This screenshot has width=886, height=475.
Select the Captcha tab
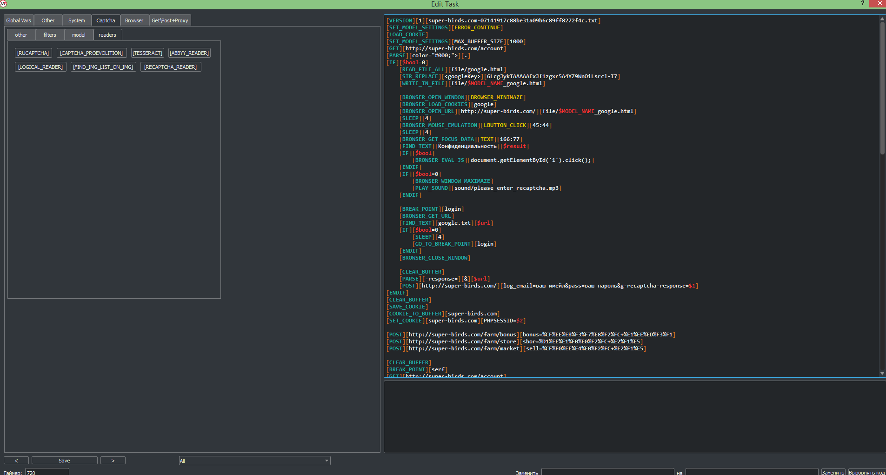point(106,20)
